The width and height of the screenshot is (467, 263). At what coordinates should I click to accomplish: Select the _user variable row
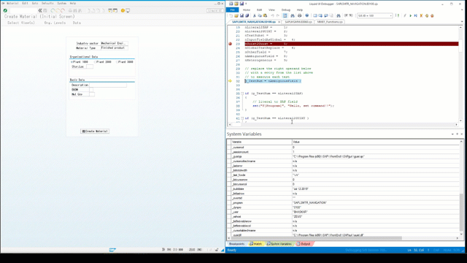[x=345, y=212]
